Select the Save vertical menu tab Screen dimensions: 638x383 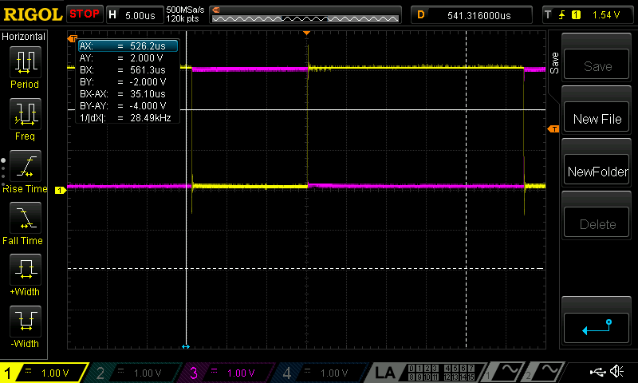pos(554,63)
